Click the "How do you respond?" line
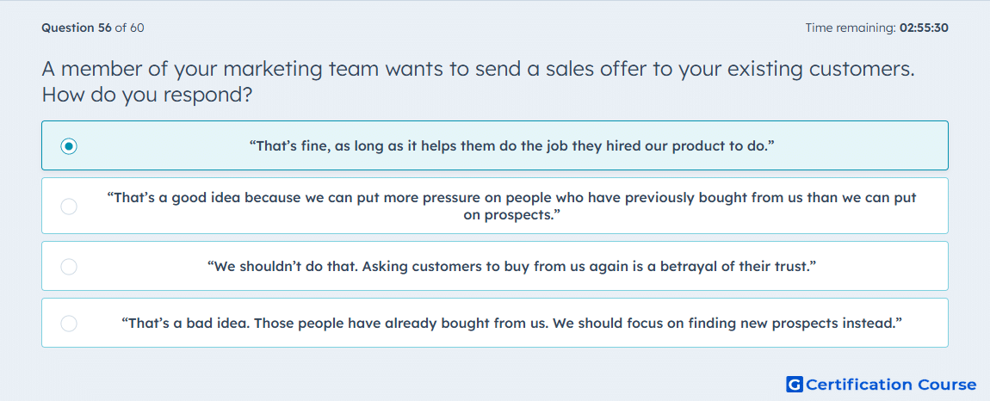 coord(147,96)
